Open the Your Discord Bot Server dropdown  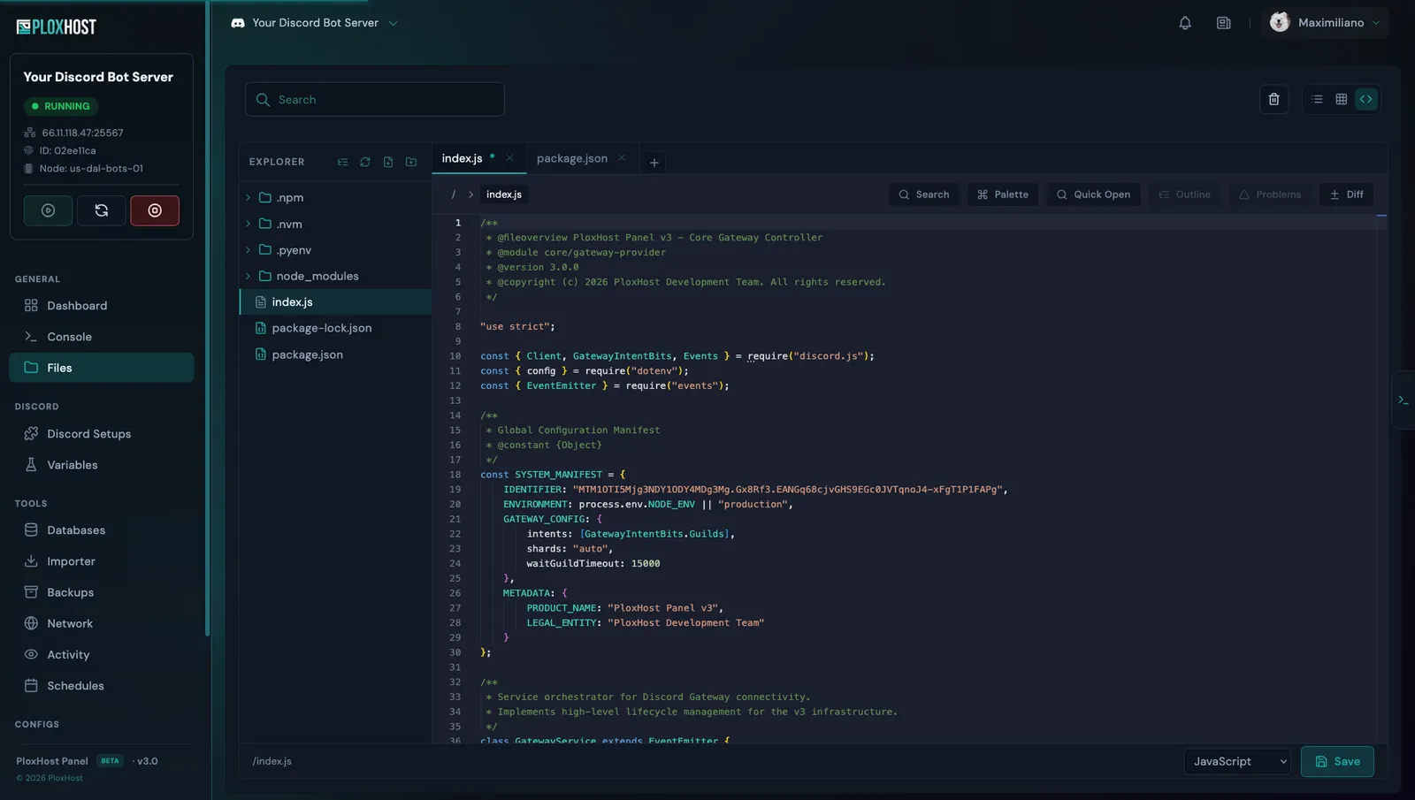click(x=314, y=23)
